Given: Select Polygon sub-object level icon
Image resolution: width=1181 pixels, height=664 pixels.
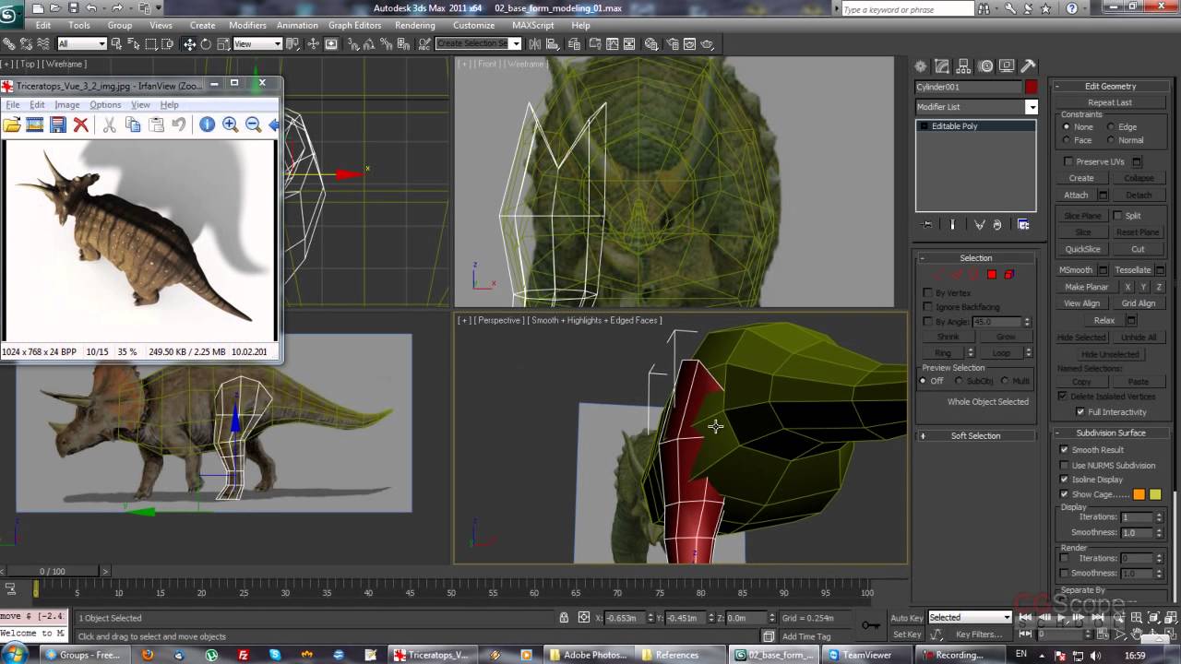Looking at the screenshot, I should [x=992, y=275].
